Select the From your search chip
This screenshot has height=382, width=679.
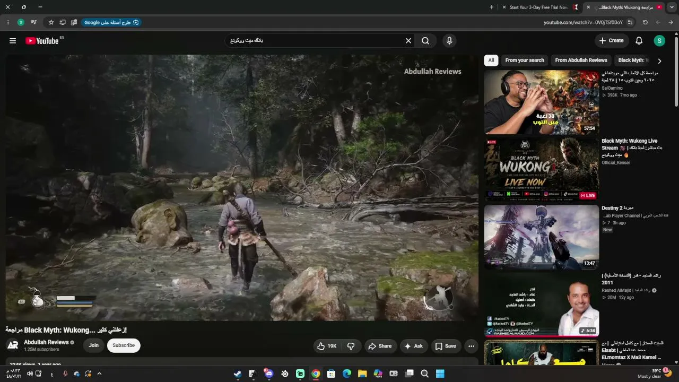(x=525, y=60)
